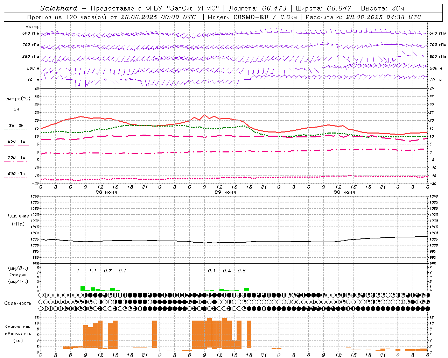Click the "ФГБУ "ЗапСиб УГМС"" provider text
The width and height of the screenshot is (448, 358).
point(182,8)
